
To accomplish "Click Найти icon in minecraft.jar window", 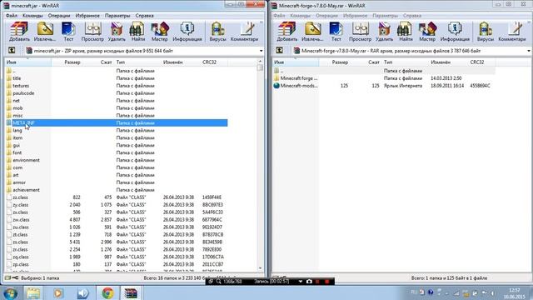I will pos(137,32).
